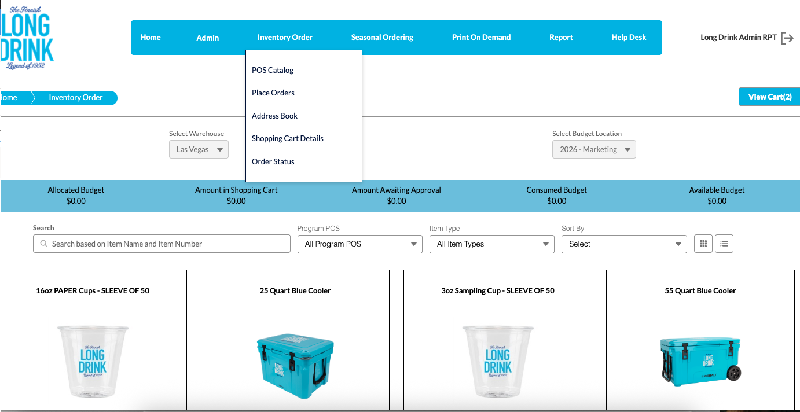Switch to grid view icon

[x=703, y=244]
